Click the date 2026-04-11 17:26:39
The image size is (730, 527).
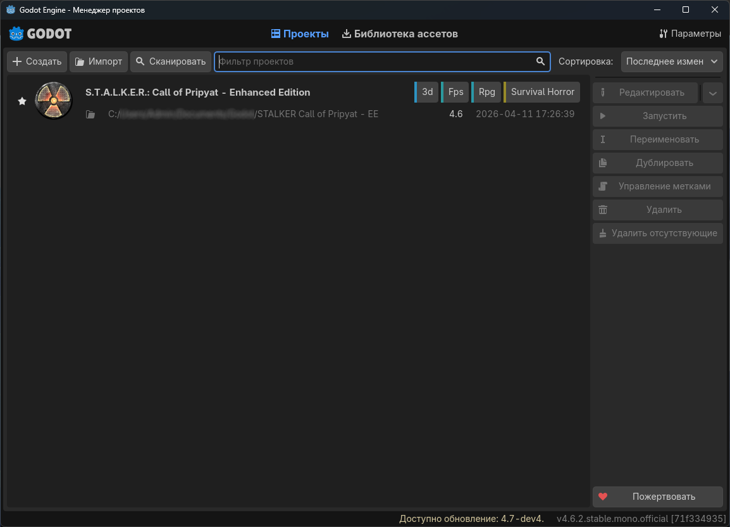(x=525, y=114)
